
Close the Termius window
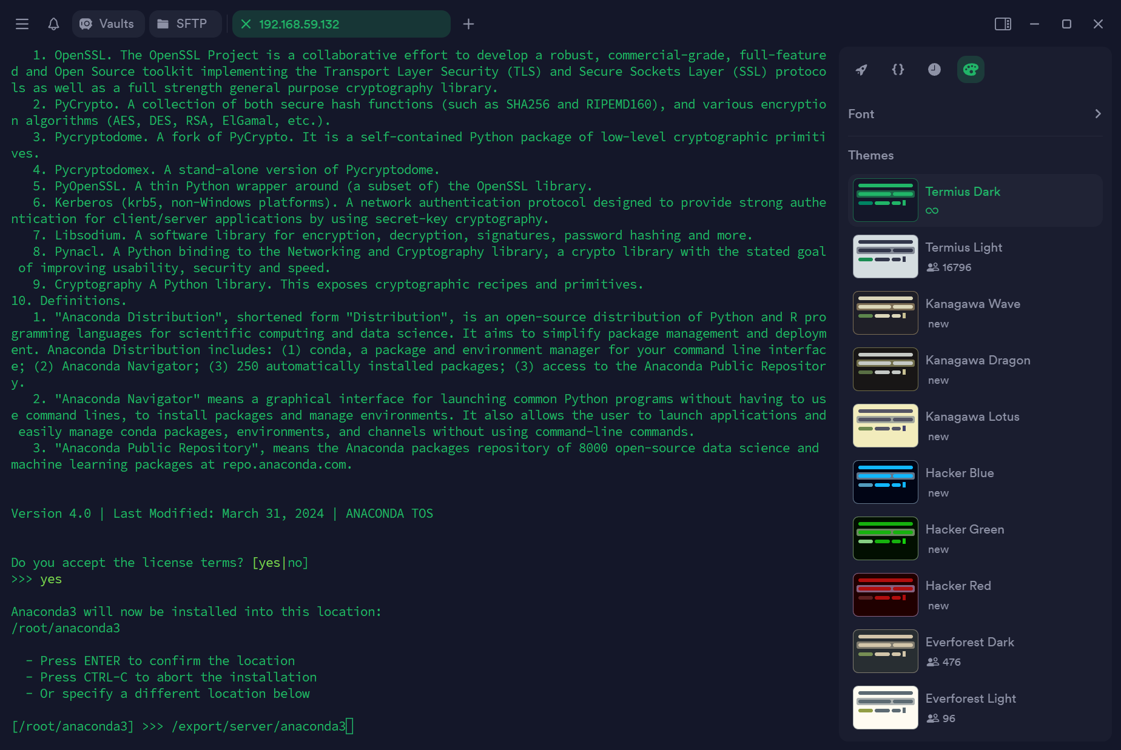(x=1098, y=24)
